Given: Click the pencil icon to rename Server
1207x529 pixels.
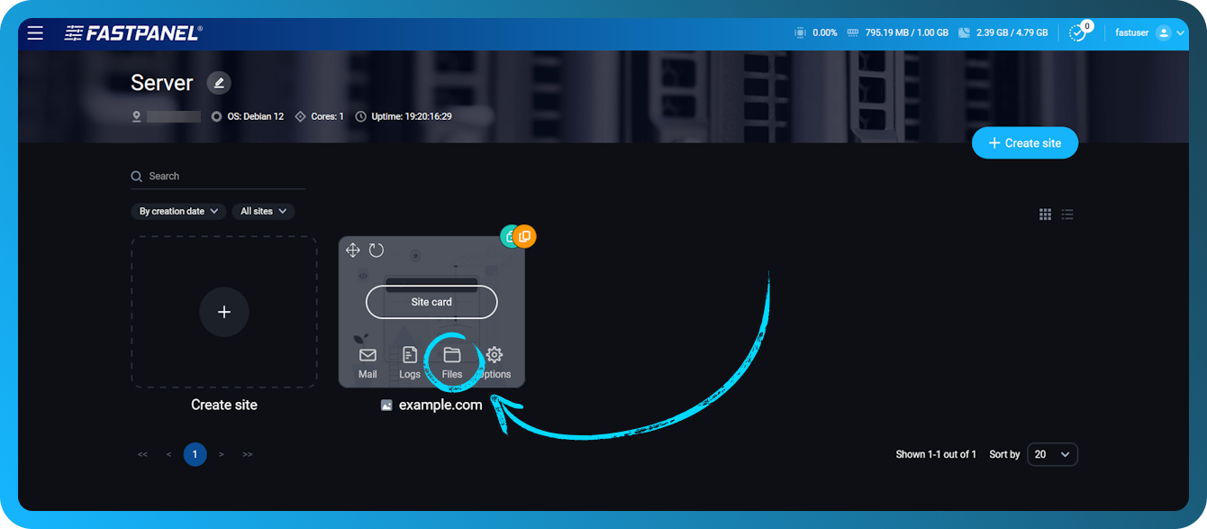Looking at the screenshot, I should pos(219,83).
